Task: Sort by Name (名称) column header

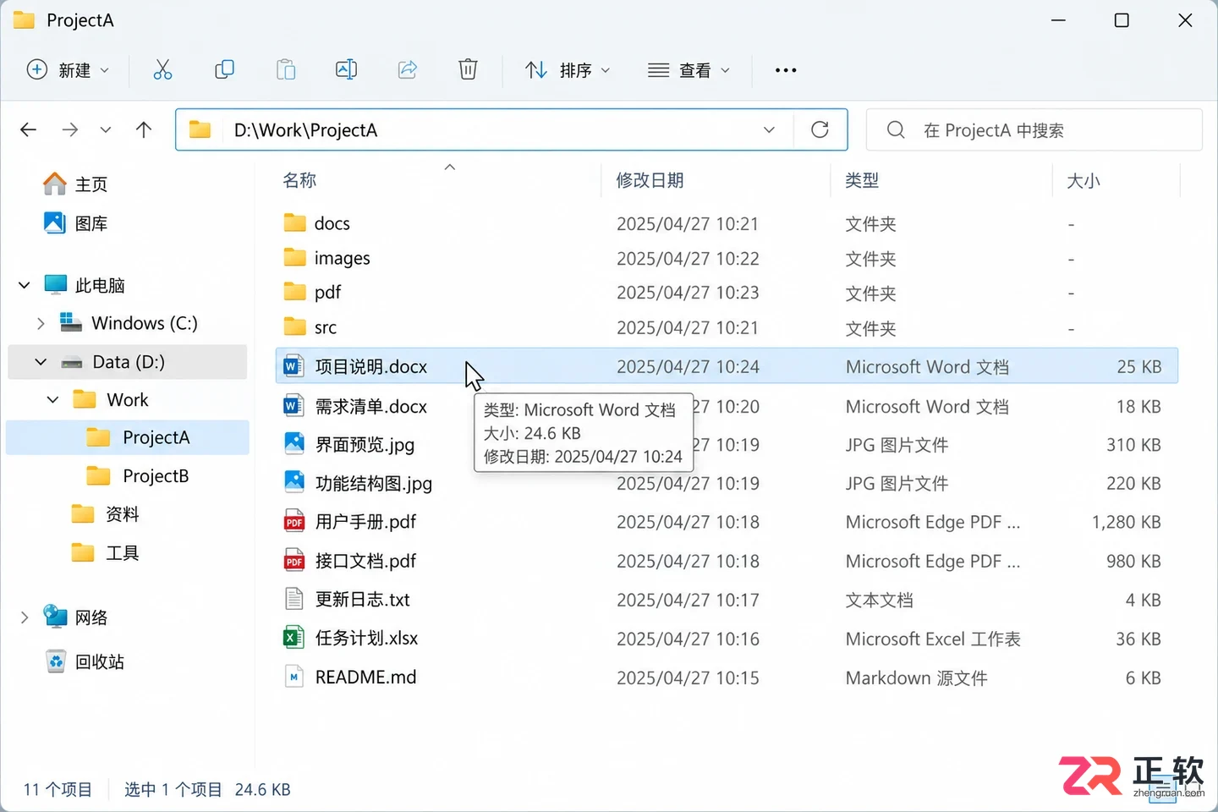Action: point(299,180)
